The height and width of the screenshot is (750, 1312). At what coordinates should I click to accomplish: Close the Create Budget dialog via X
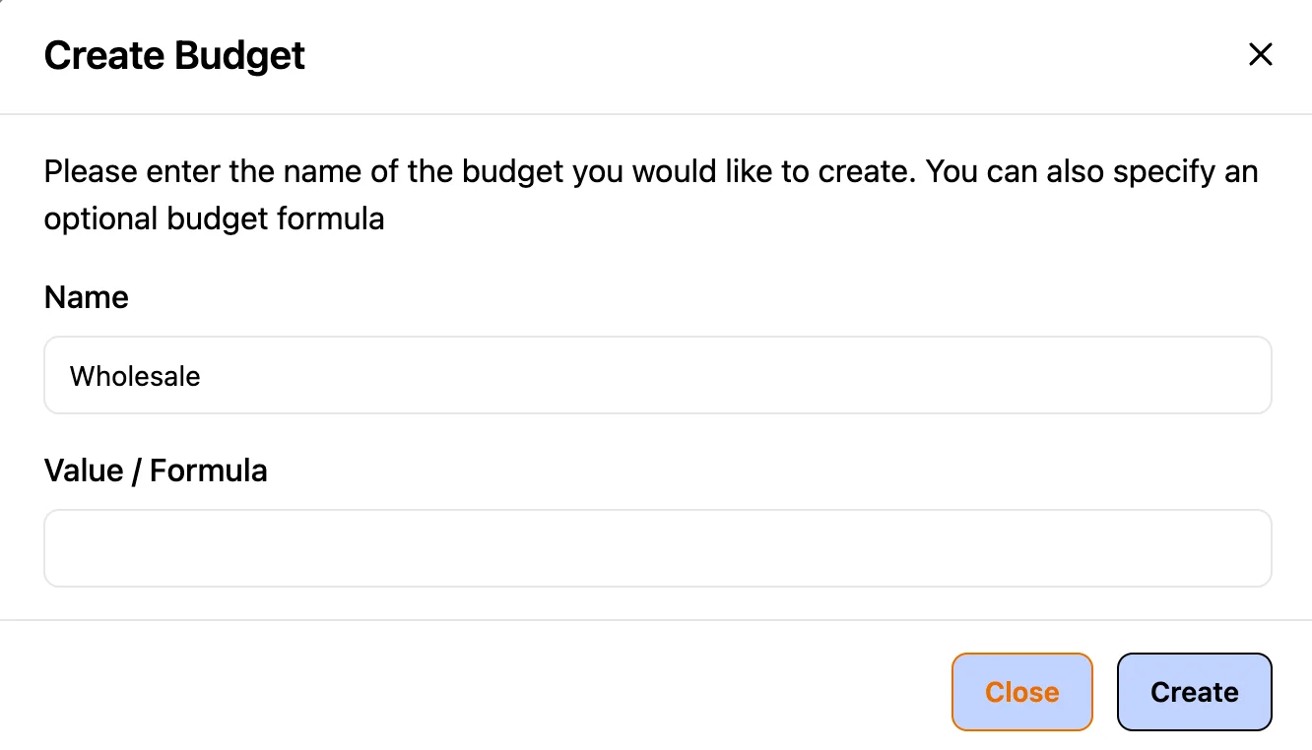1260,55
